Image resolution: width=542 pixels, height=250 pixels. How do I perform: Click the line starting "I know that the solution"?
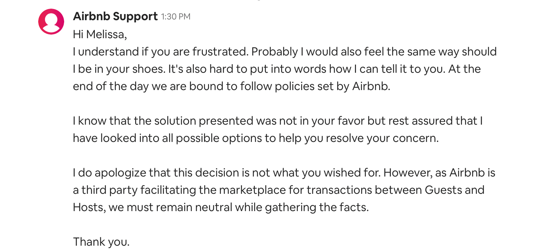277,121
